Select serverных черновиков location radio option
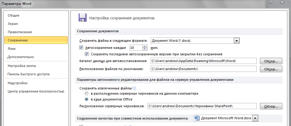 click(x=87, y=93)
